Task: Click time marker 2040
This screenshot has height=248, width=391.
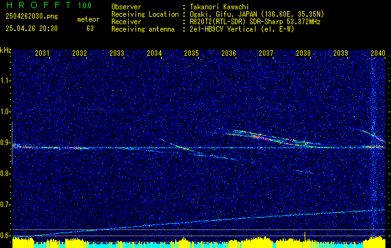Action: coord(378,53)
